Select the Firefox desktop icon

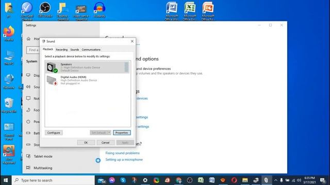point(9,33)
